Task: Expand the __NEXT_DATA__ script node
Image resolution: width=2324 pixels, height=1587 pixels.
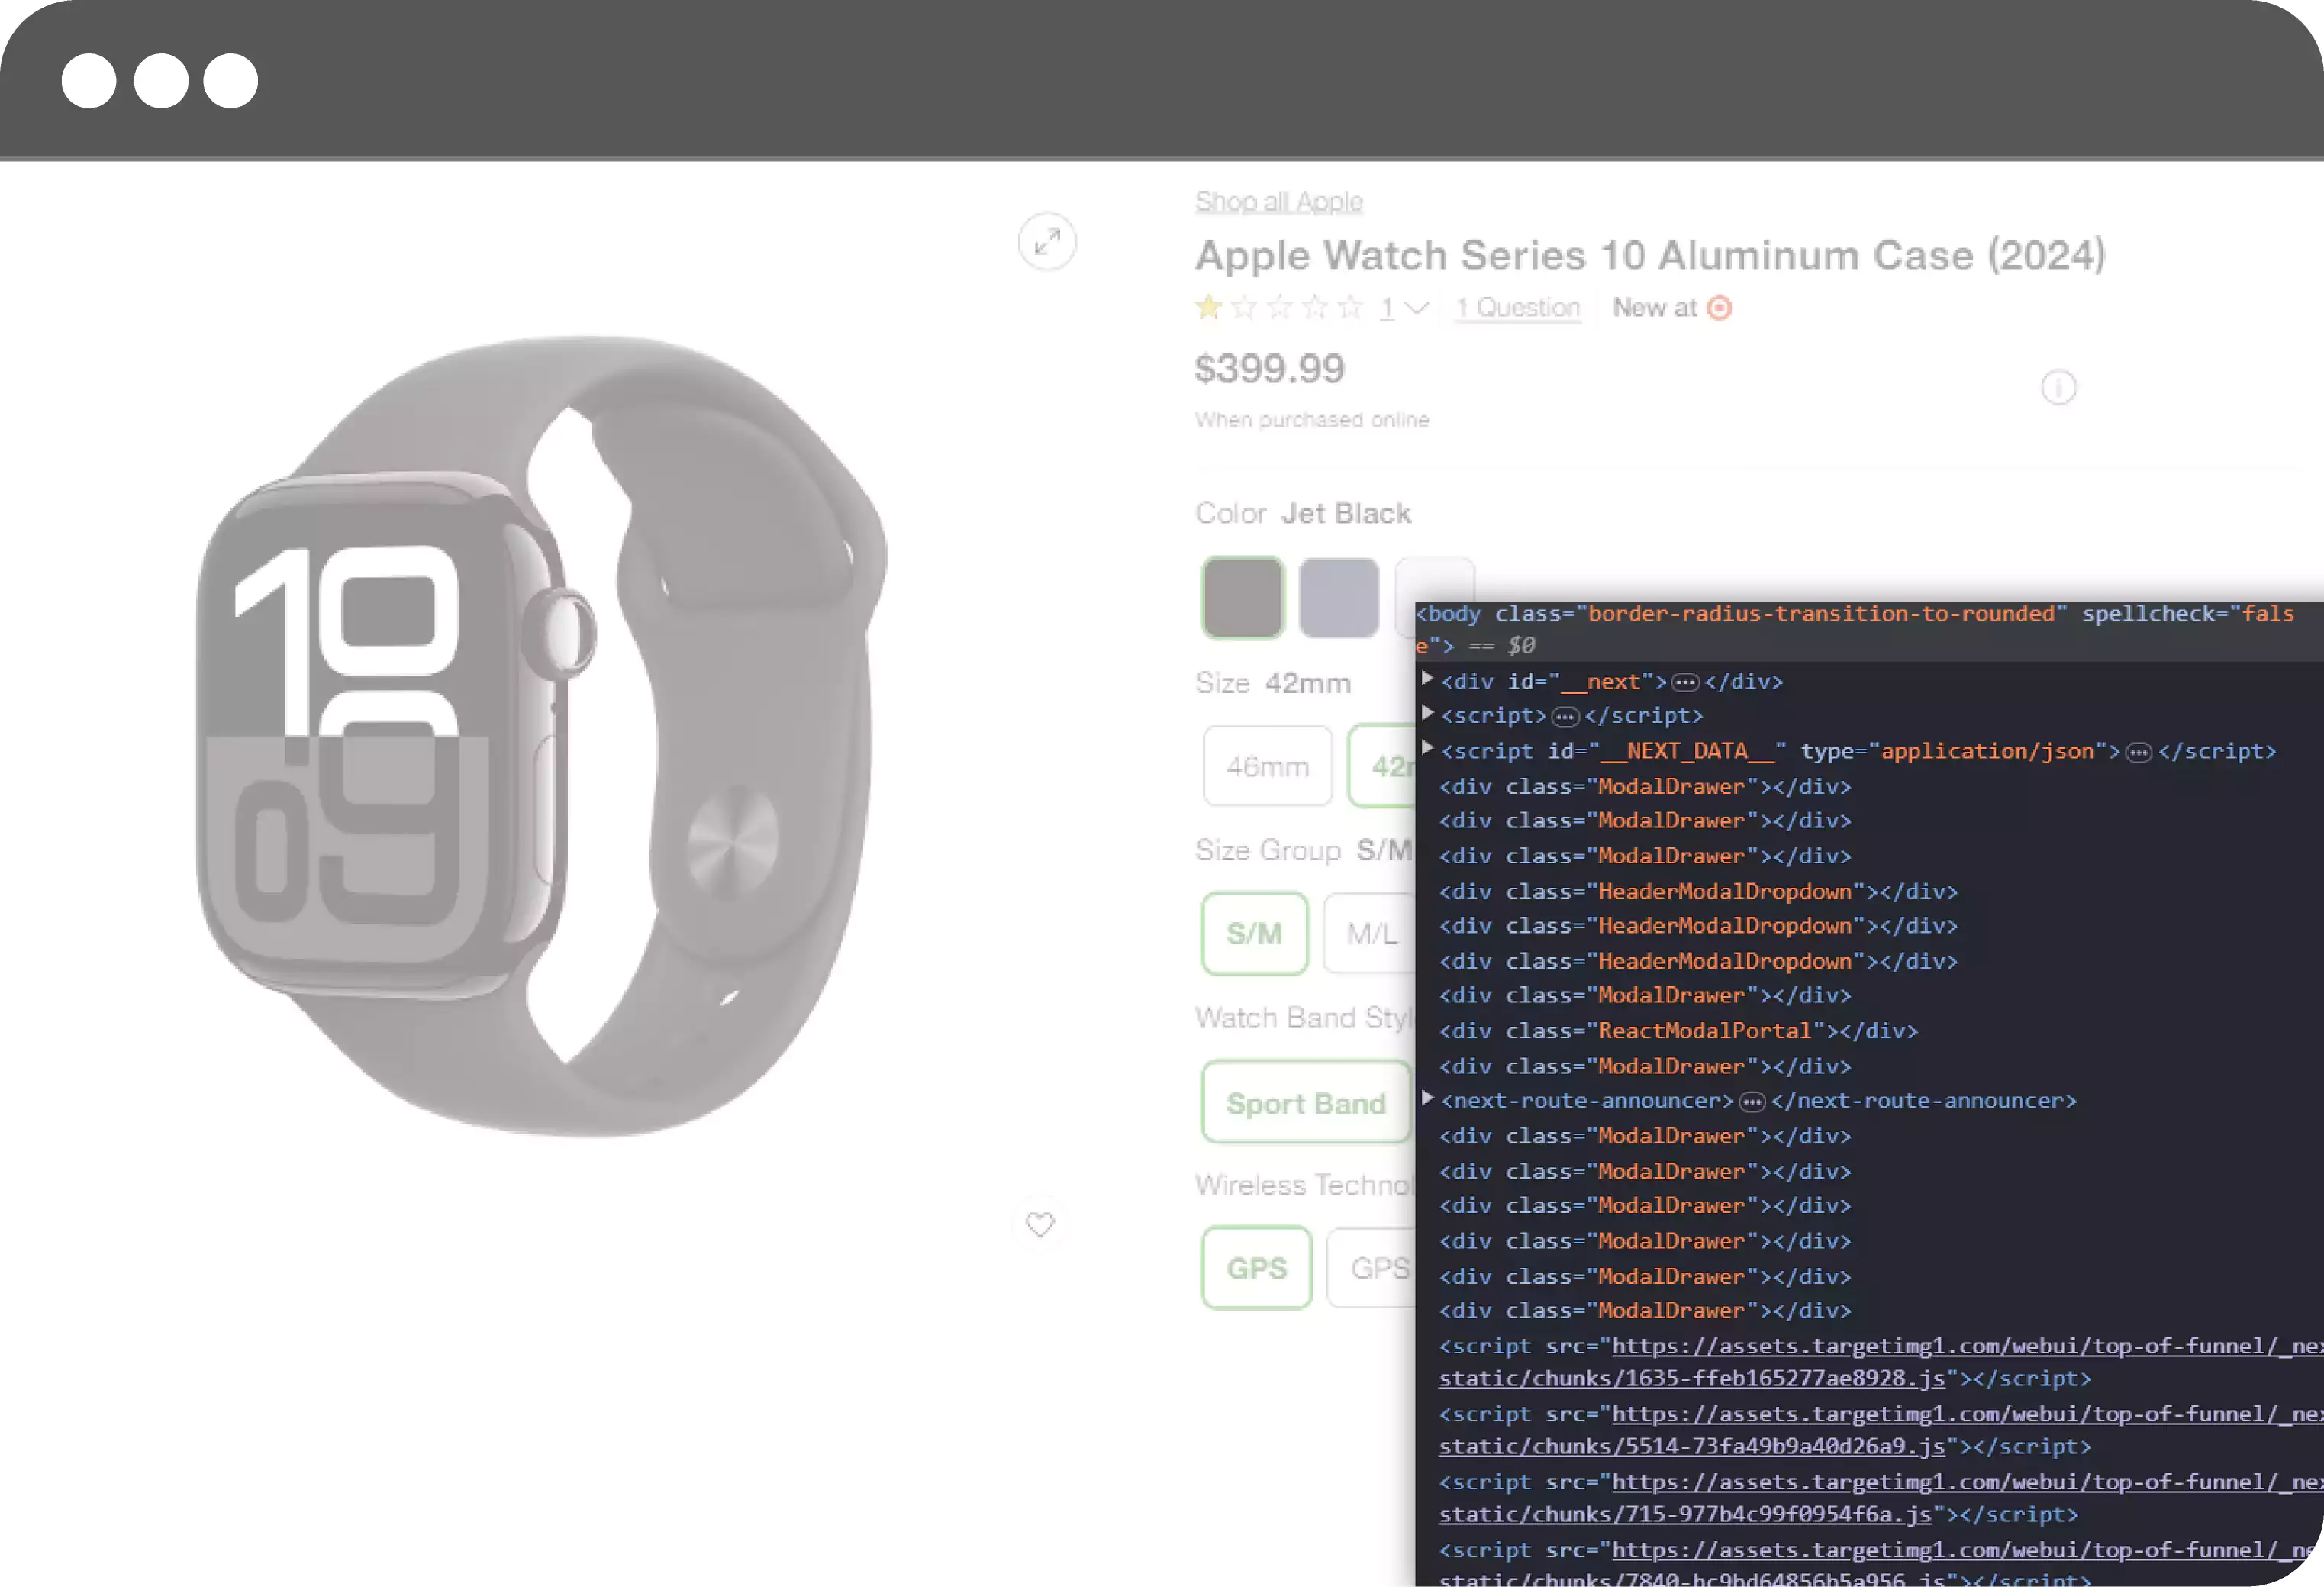Action: (1428, 748)
